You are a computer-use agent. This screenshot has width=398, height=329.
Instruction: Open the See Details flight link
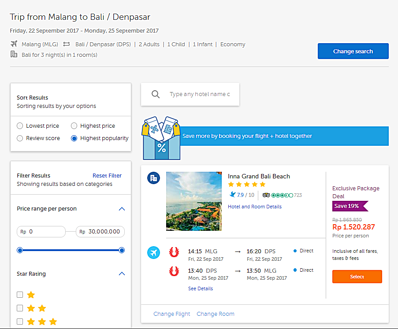201,289
